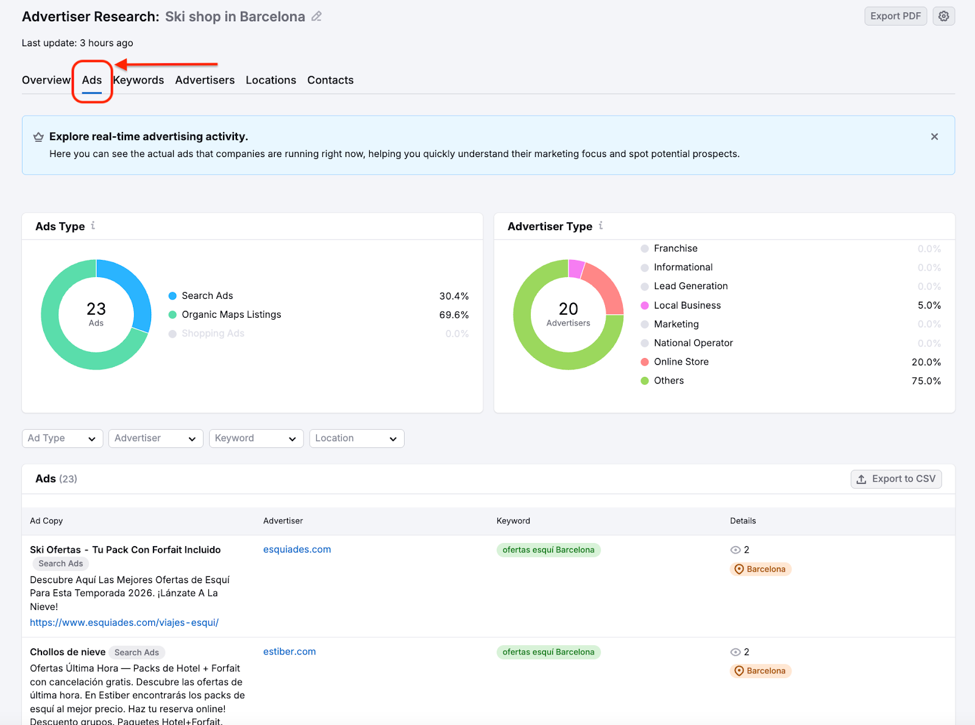Click the Barcelona location pin icon

[x=739, y=569]
